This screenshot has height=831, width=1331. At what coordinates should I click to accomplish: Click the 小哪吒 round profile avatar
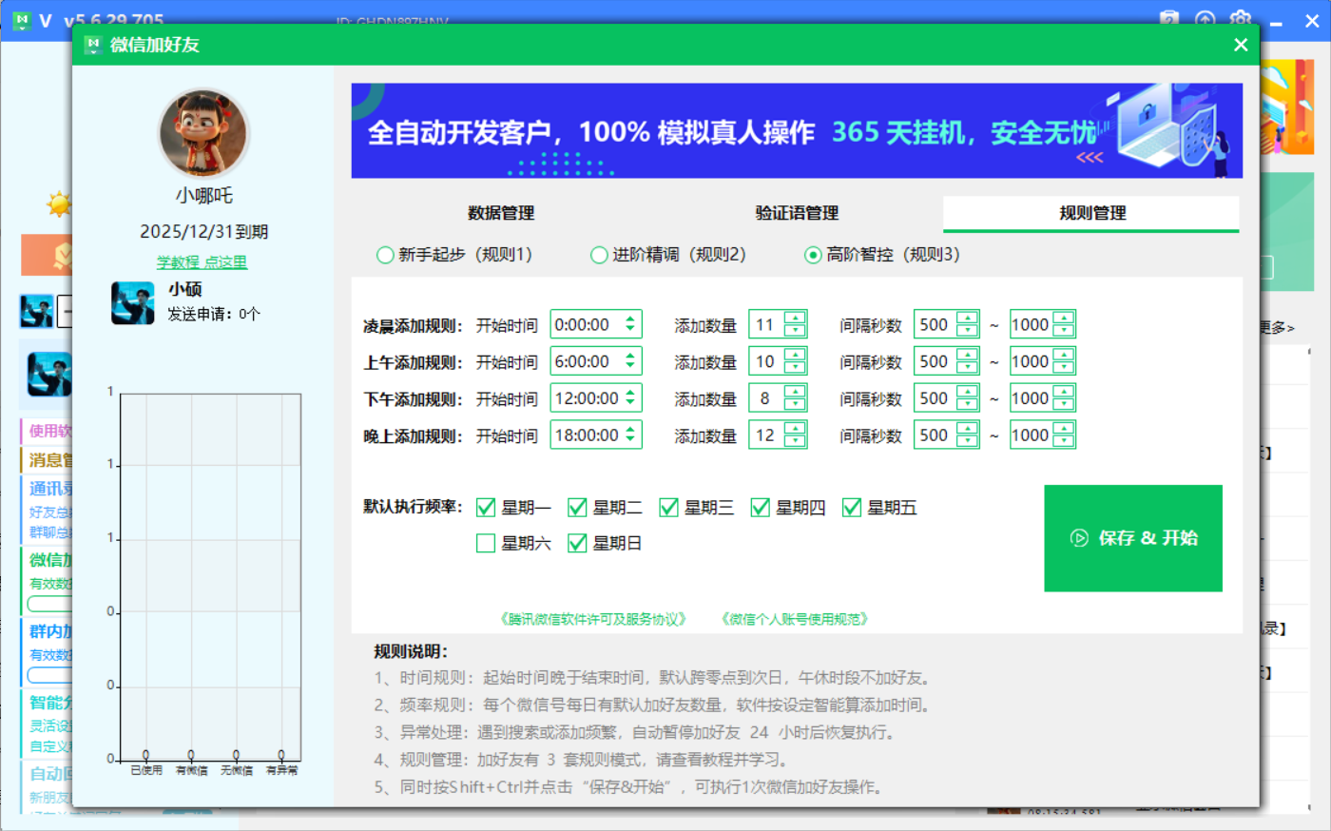tap(203, 133)
